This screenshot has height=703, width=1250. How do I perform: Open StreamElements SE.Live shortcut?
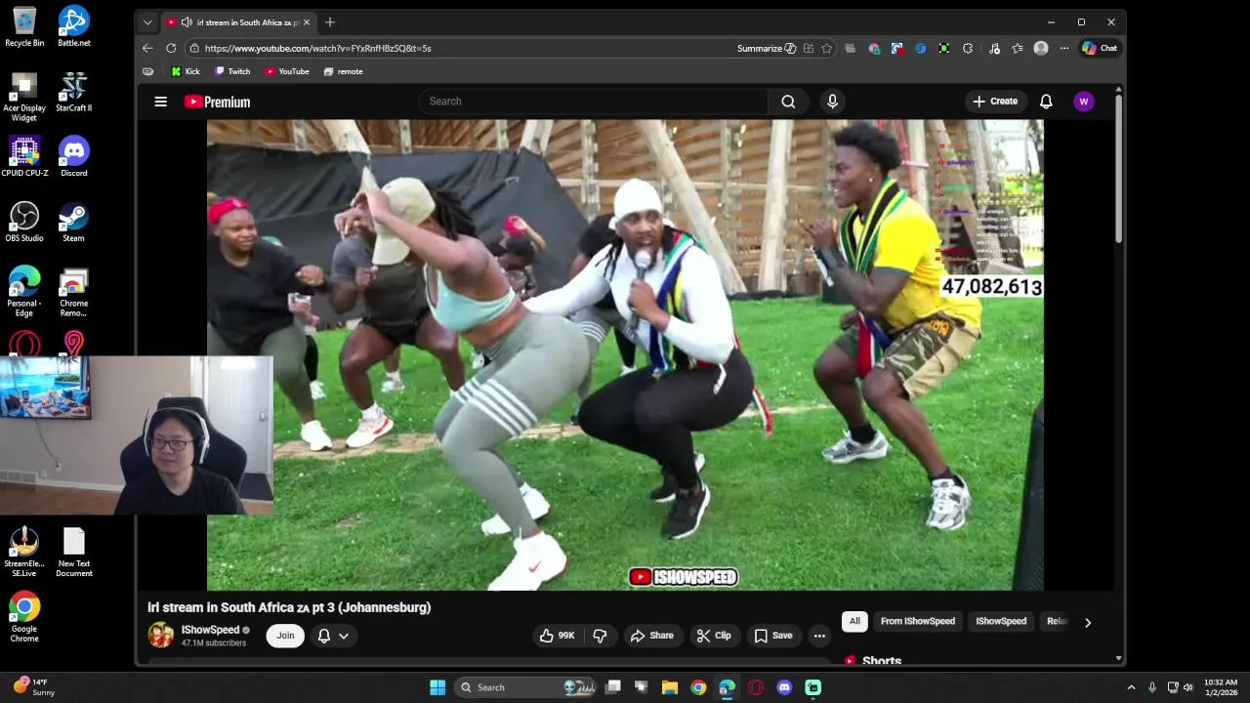24,553
